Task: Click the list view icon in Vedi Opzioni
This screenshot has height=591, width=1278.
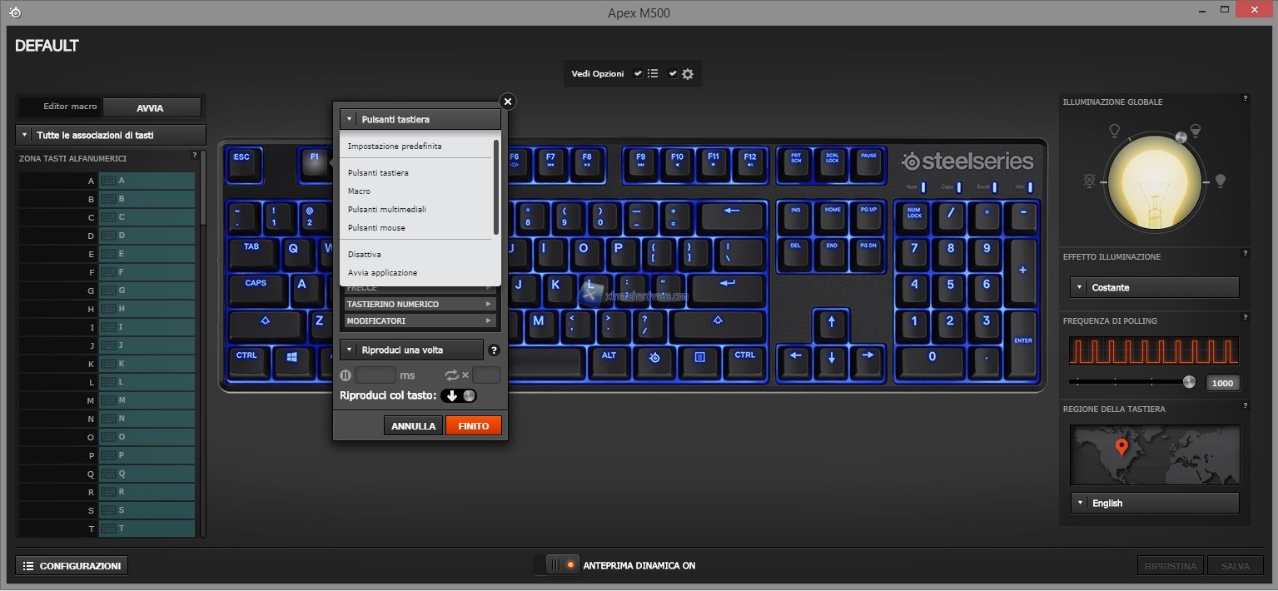Action: point(653,74)
